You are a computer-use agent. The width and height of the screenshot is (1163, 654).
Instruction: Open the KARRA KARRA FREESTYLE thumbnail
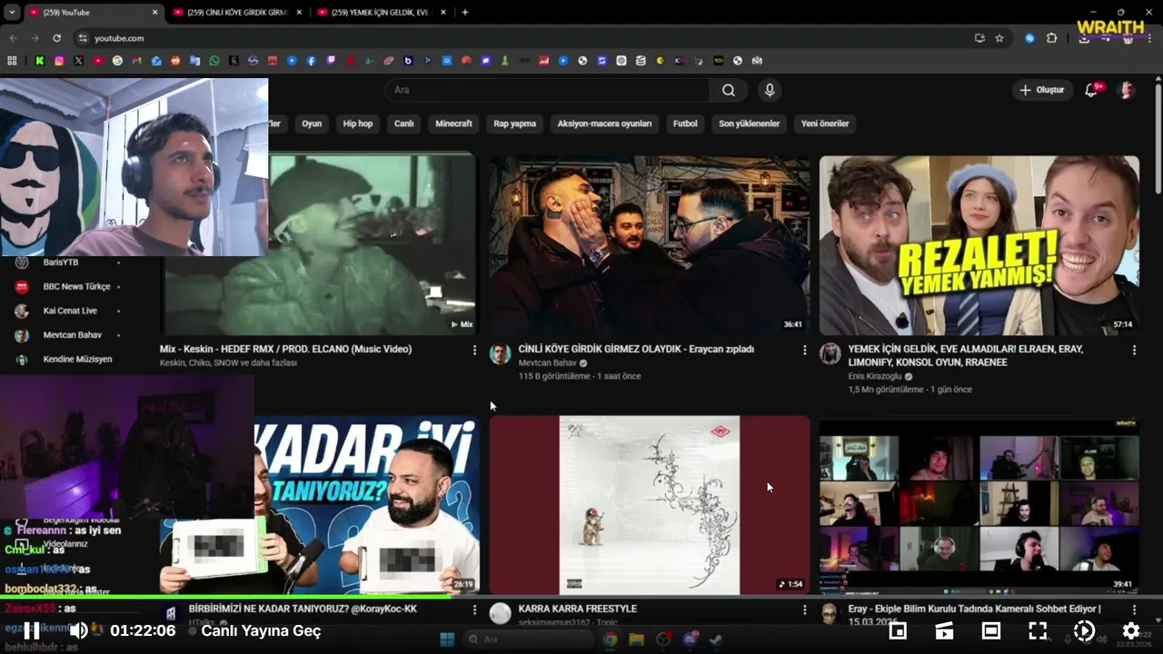click(x=650, y=505)
